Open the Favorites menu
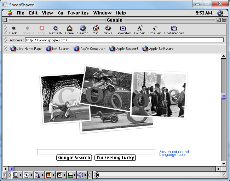This screenshot has height=181, width=230. [x=78, y=13]
